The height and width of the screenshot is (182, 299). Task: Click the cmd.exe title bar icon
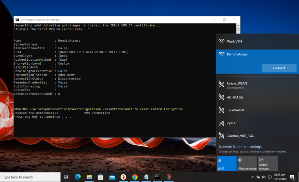tap(17, 20)
